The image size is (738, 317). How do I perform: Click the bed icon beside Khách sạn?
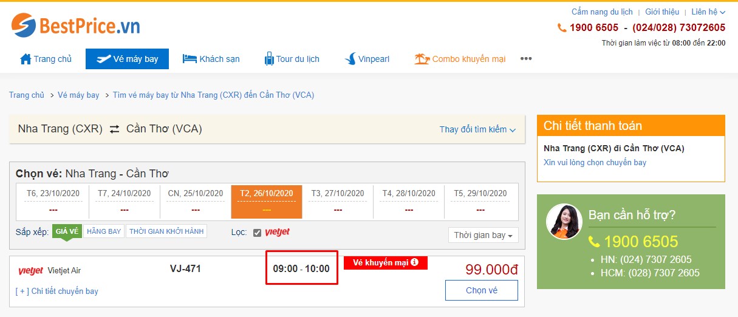coord(190,59)
